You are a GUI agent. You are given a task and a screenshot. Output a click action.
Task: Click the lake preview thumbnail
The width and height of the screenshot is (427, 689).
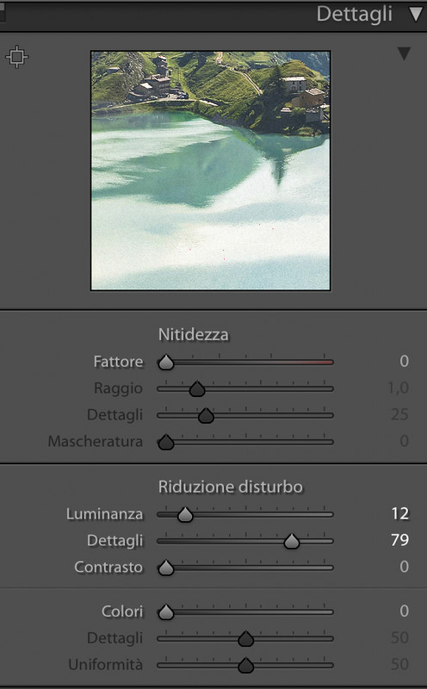click(210, 171)
